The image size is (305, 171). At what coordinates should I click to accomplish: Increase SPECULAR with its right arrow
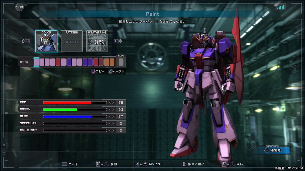[x=113, y=123]
